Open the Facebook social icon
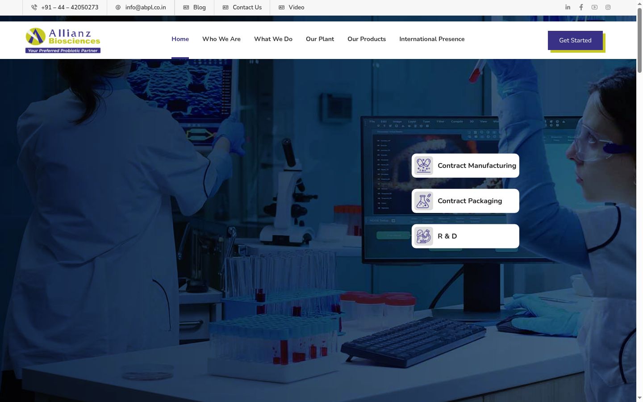The height and width of the screenshot is (402, 643). (x=581, y=7)
